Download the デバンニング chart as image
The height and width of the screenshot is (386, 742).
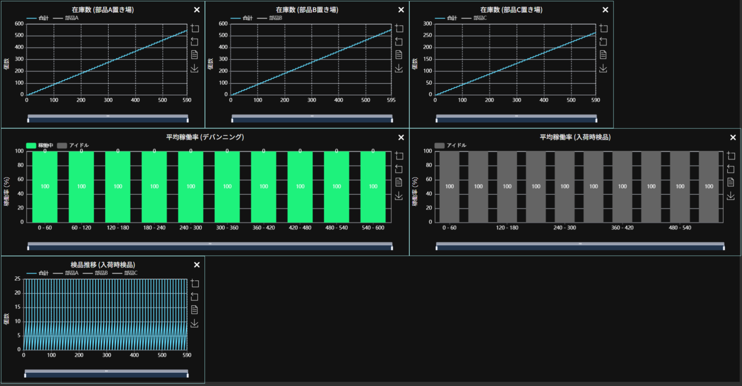[399, 196]
